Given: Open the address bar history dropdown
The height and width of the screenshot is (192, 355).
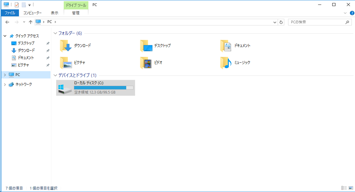Looking at the screenshot, I should tap(275, 22).
